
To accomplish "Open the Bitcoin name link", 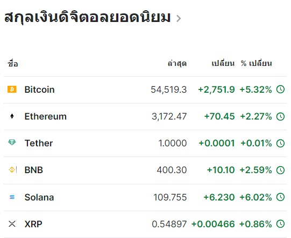I will (39, 90).
